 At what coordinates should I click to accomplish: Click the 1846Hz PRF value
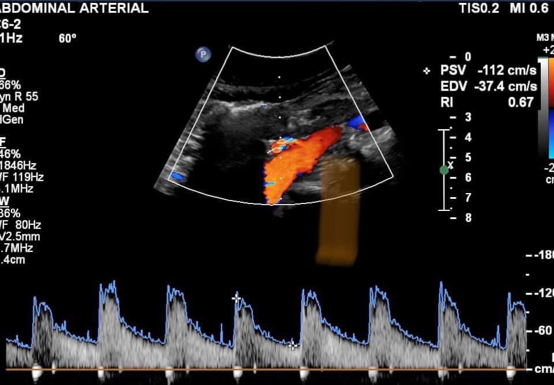(x=18, y=165)
